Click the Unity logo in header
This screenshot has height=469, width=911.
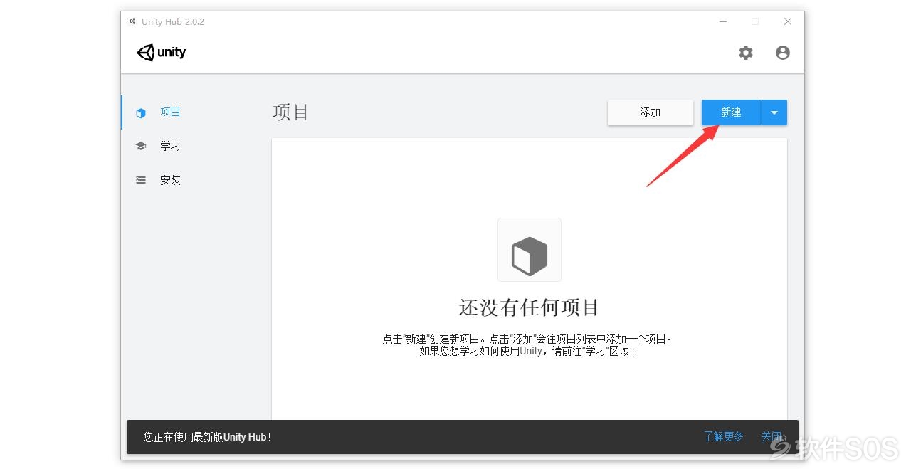tap(161, 53)
